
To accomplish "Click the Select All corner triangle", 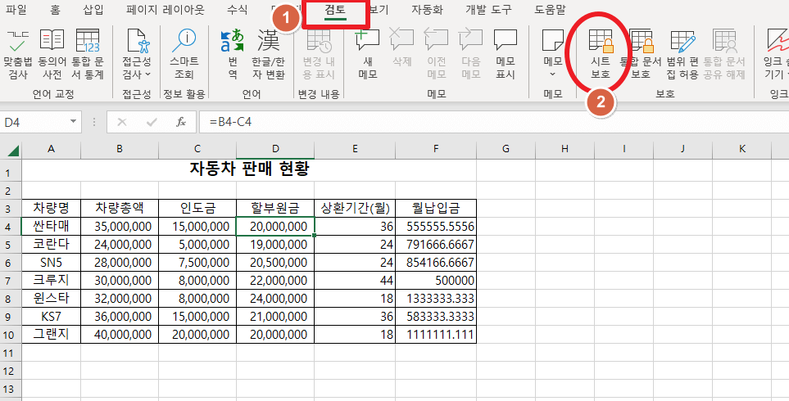I will coord(11,149).
